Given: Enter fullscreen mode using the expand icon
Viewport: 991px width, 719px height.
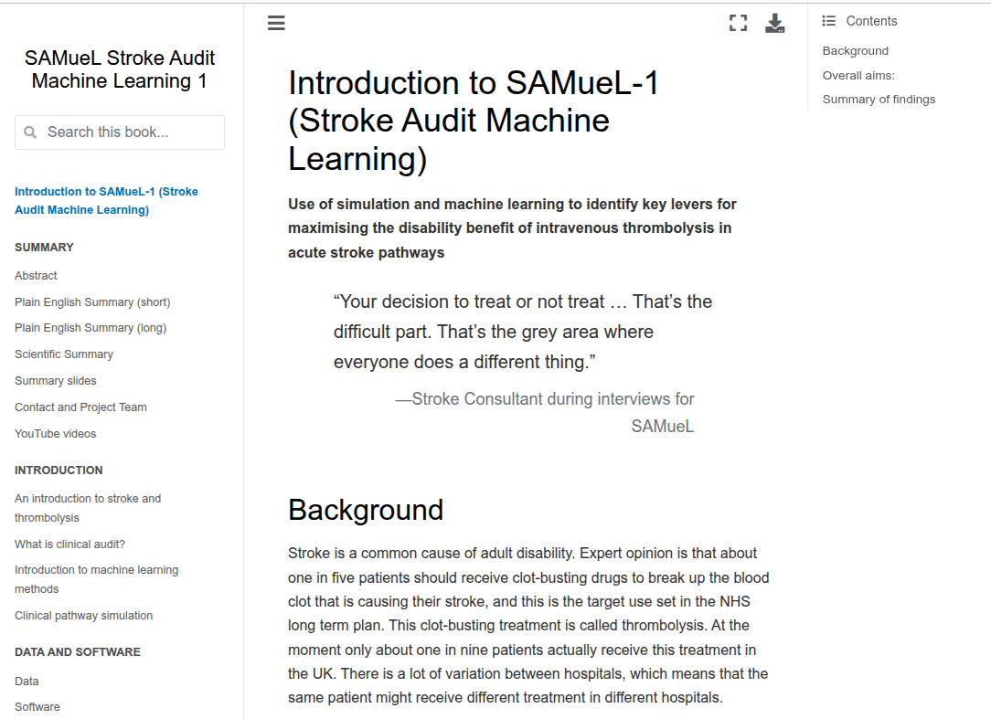Looking at the screenshot, I should 738,24.
